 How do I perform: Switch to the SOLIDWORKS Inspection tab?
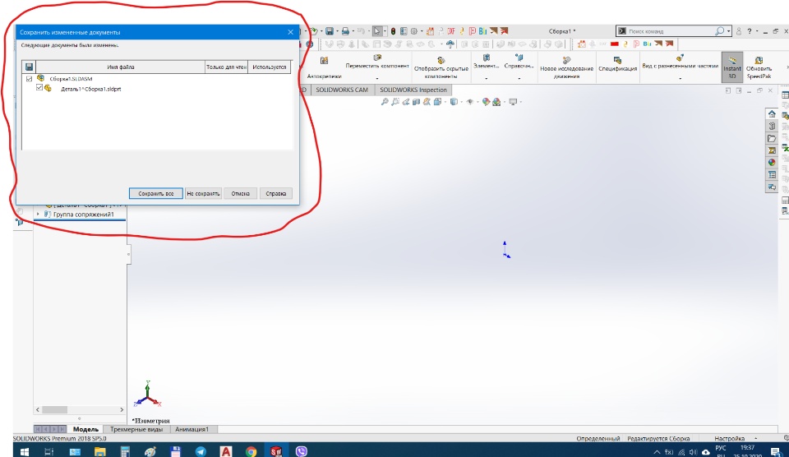click(413, 90)
